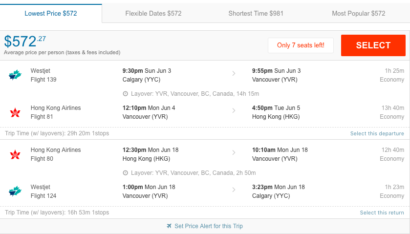The image size is (410, 234).
Task: Click the Only 7 seats left badge
Action: (301, 45)
